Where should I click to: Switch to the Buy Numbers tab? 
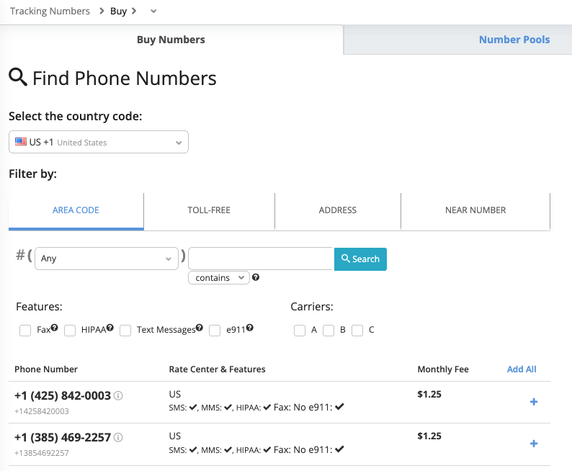(x=171, y=40)
